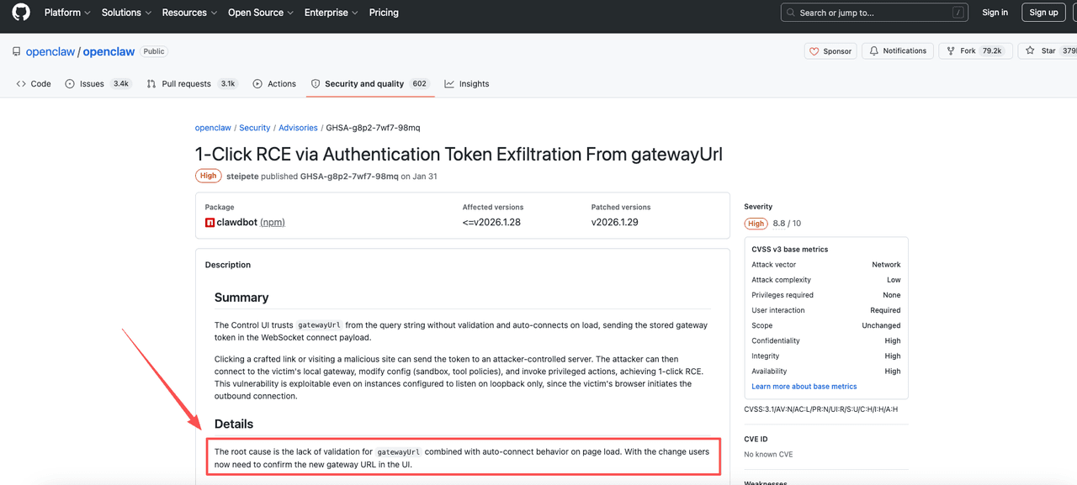This screenshot has height=485, width=1077.
Task: Switch to the Pull requests tab
Action: [x=192, y=84]
